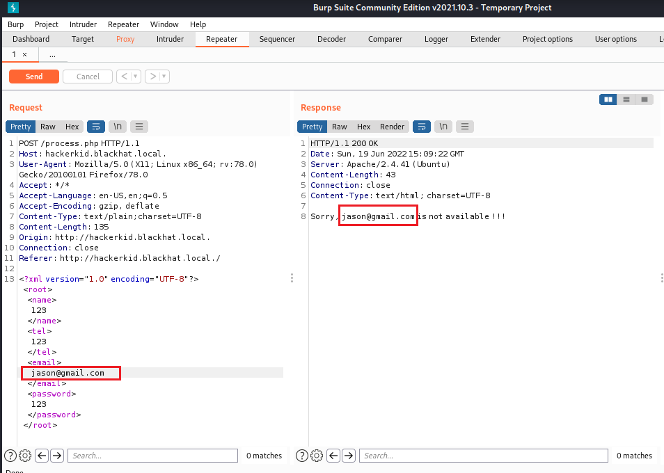Click the divider handle dots between Request and Response
This screenshot has width=664, height=473.
(292, 278)
